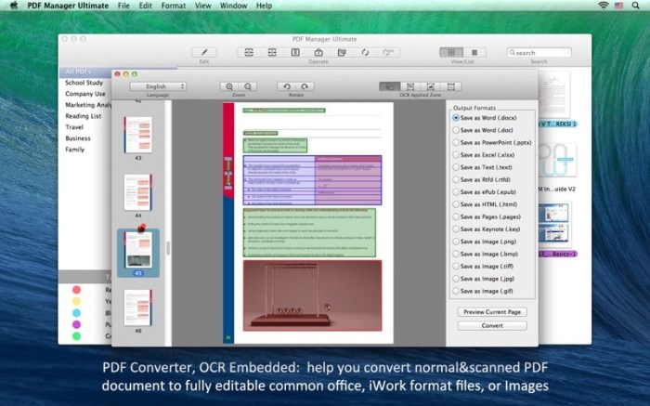This screenshot has width=650, height=406.
Task: Choose Save as ePub (.epub)
Action: [x=485, y=192]
